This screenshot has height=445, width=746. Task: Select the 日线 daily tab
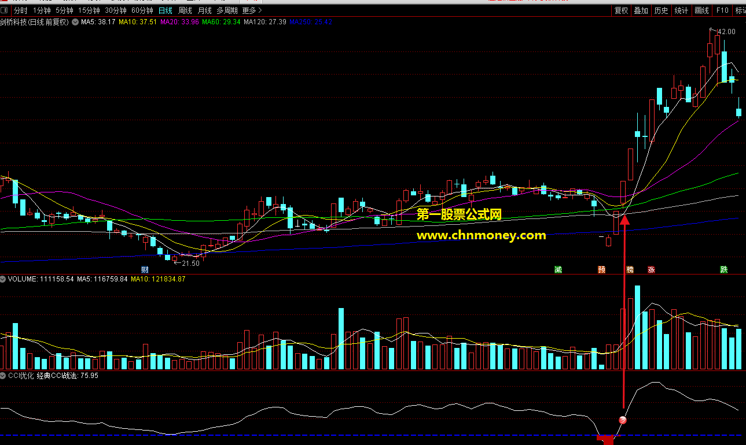click(166, 10)
